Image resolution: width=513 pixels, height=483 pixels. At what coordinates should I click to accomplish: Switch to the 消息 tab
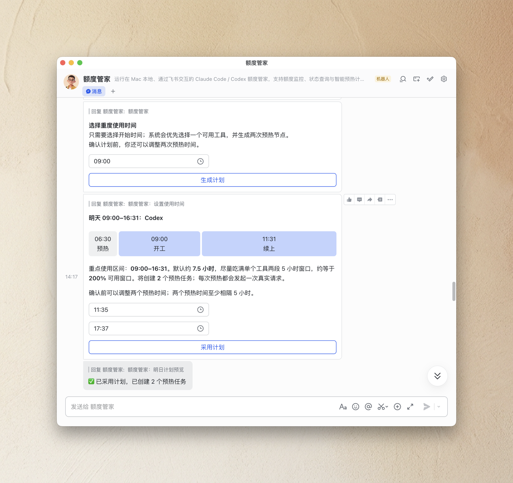pyautogui.click(x=94, y=91)
